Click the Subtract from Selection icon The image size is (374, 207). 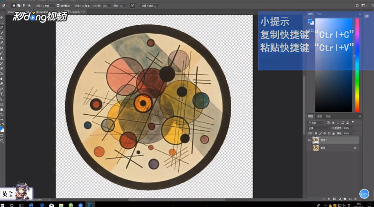24,6
